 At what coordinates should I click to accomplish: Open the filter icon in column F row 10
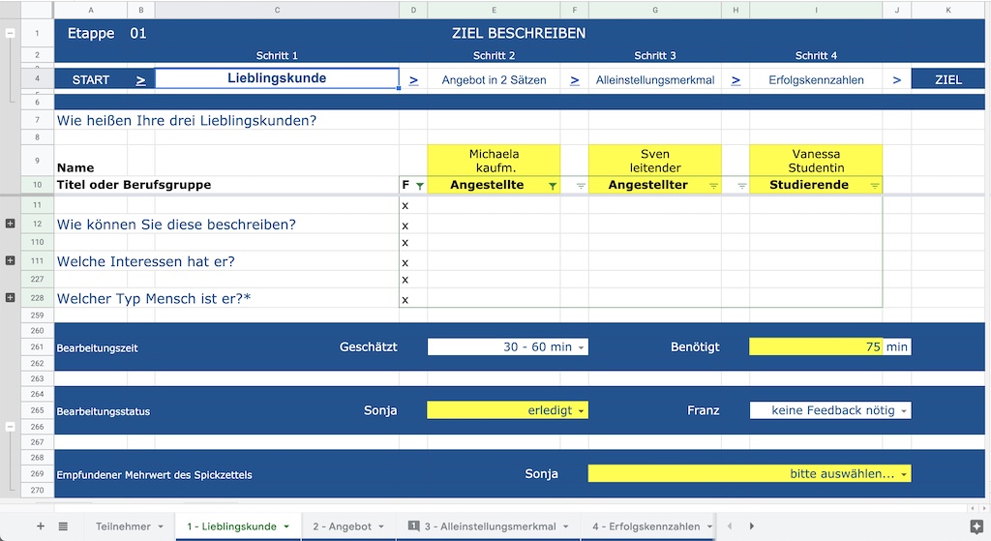[x=581, y=186]
